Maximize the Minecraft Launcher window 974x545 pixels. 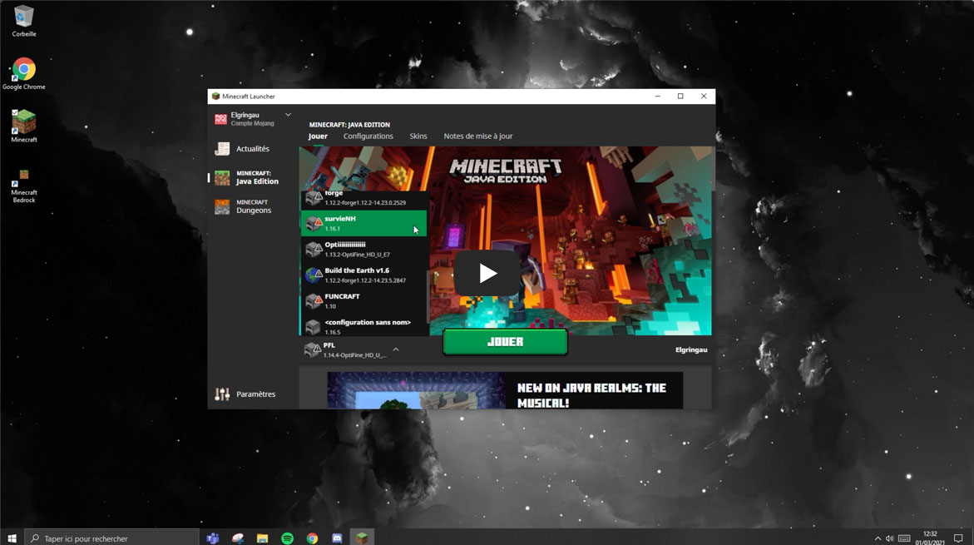pos(680,97)
